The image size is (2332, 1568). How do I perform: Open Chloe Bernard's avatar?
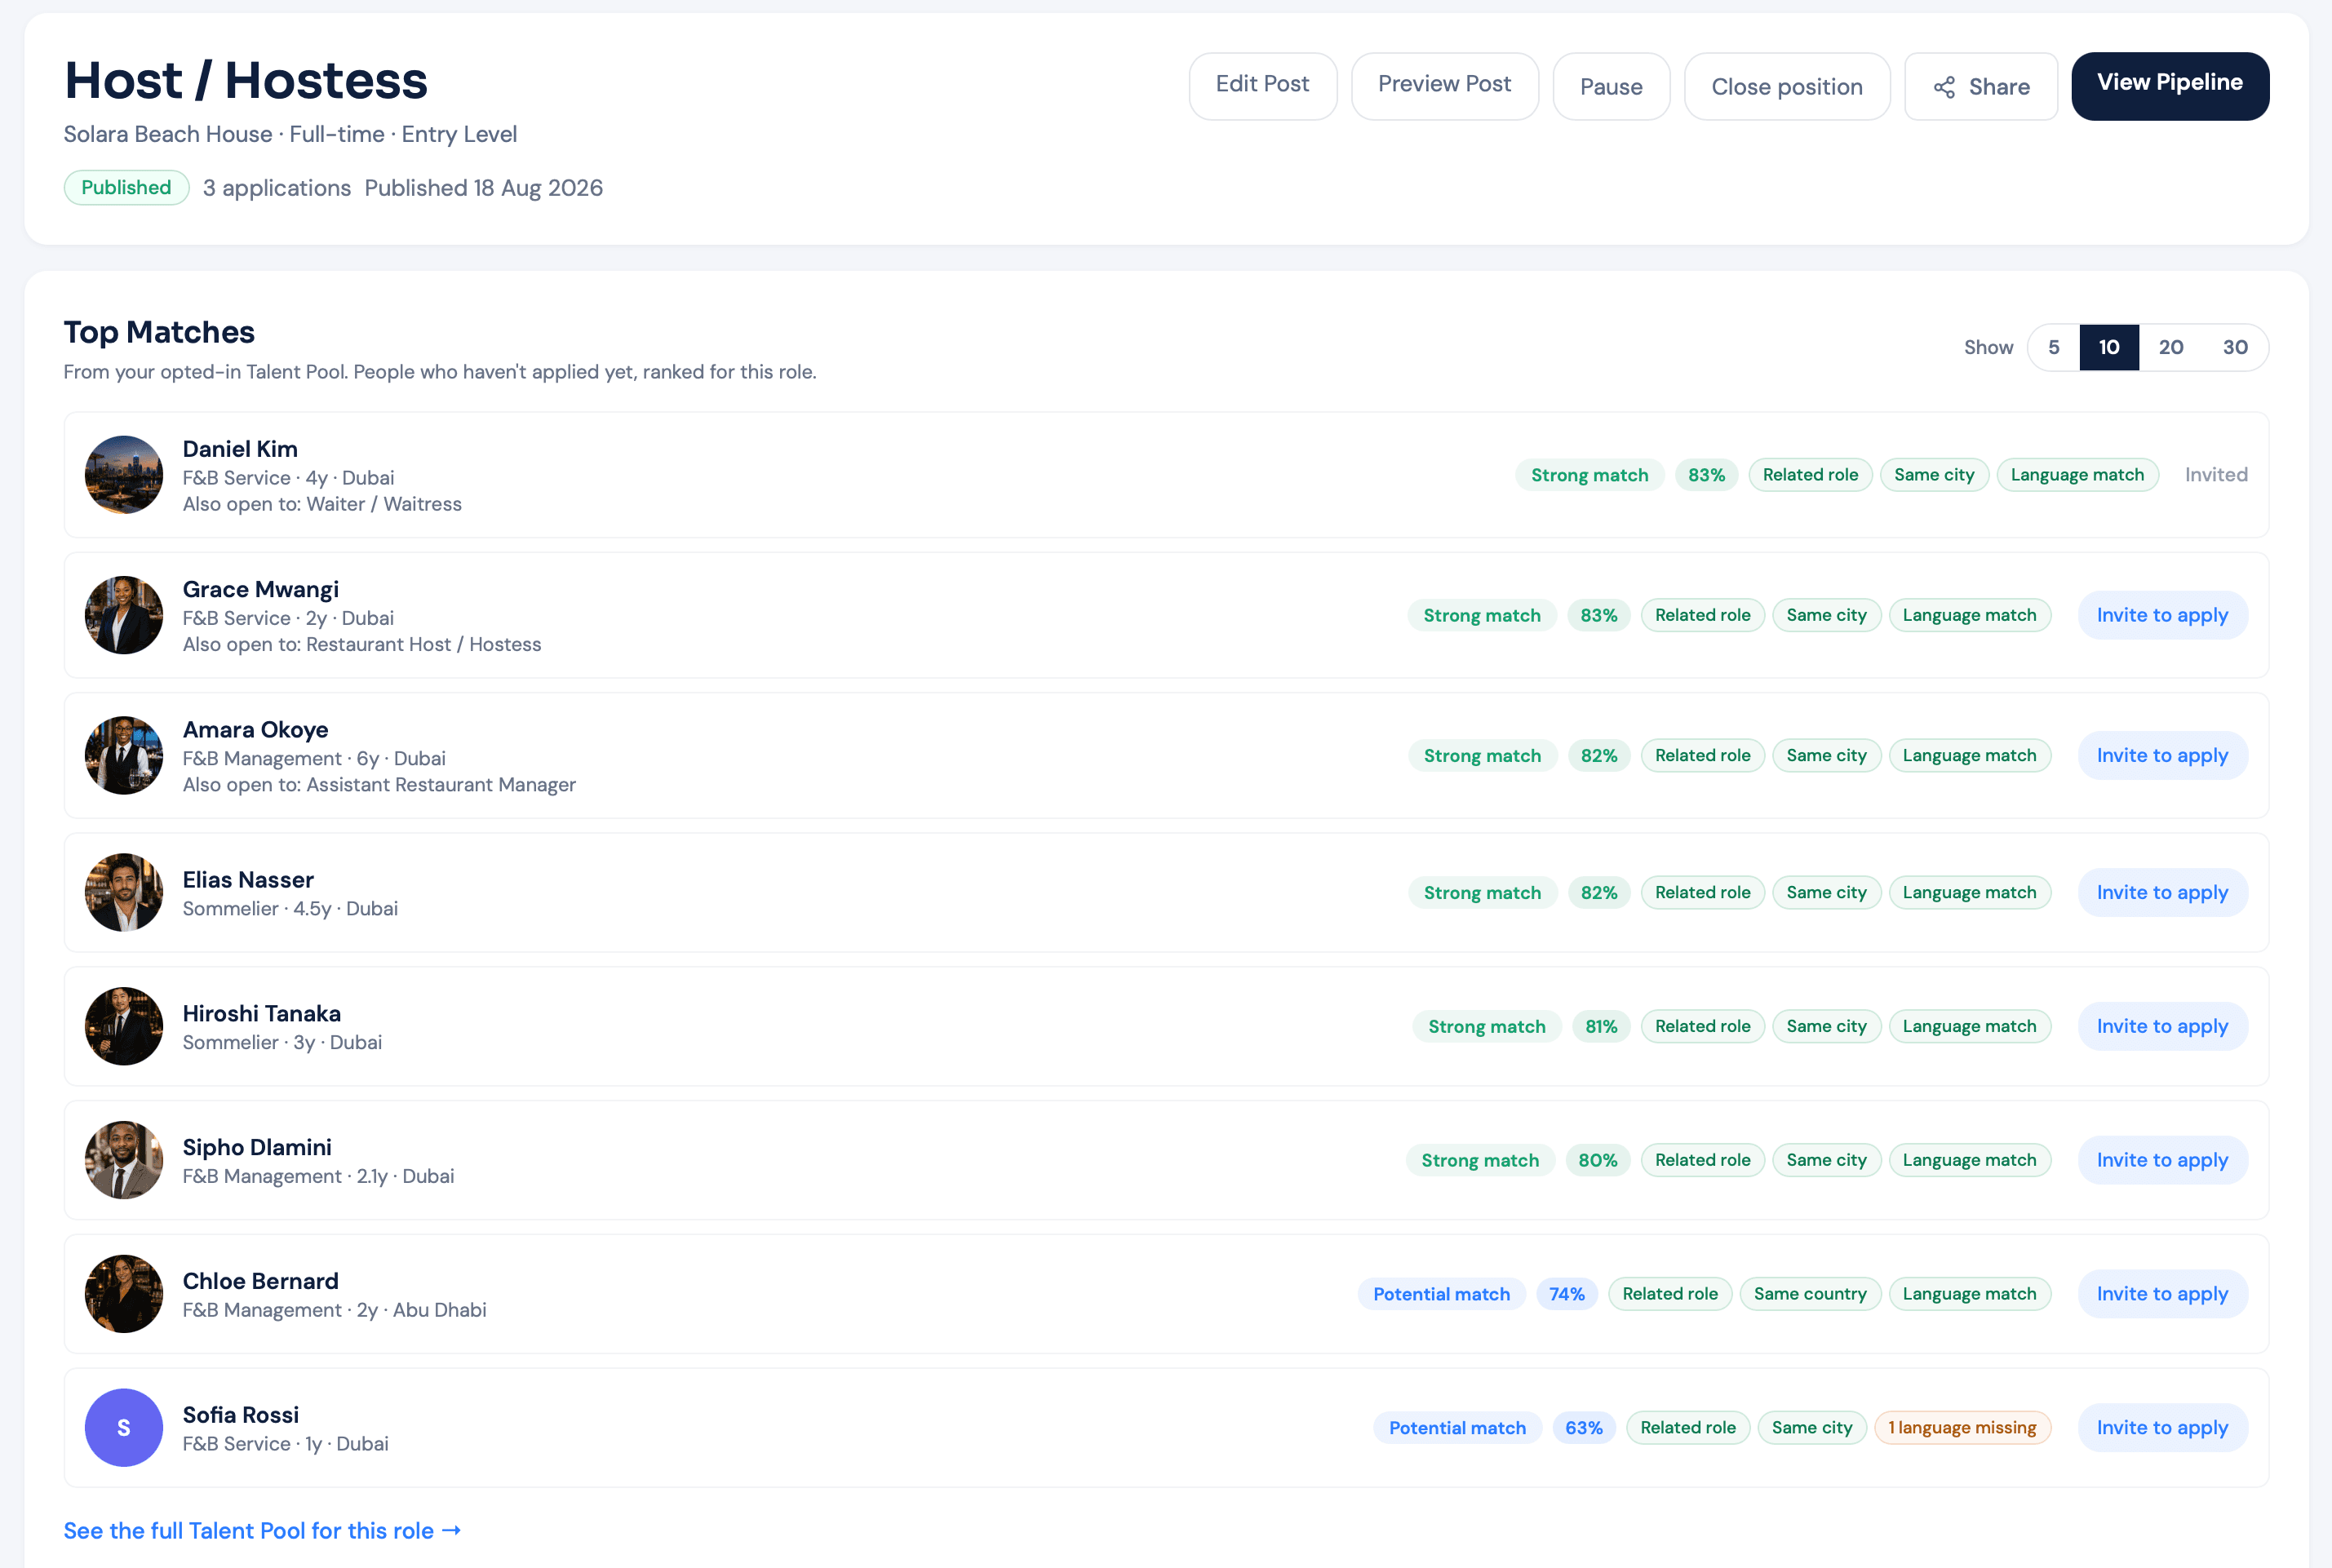point(124,1294)
